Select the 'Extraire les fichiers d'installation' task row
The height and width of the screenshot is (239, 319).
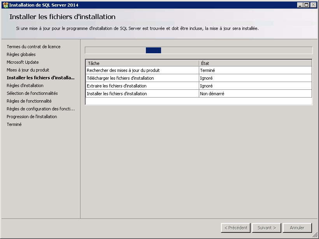coord(142,86)
